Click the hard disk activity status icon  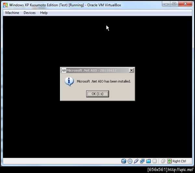[123, 161]
